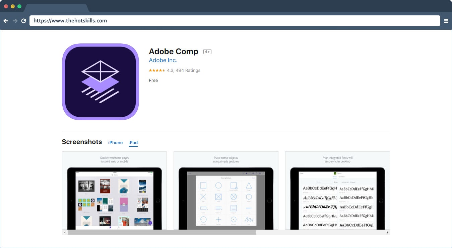Reload the page with the refresh icon
Viewport: 452px width, 248px height.
(24, 21)
